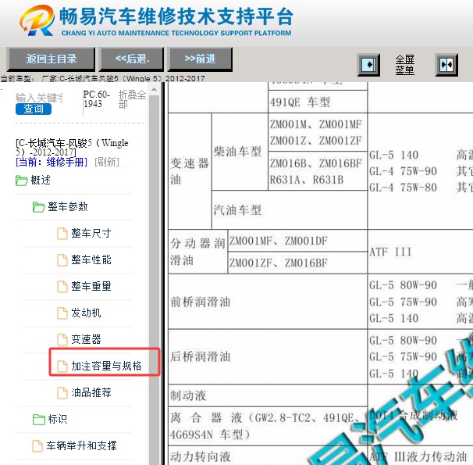Click the [当前：维修手册] link
This screenshot has height=465, width=473.
point(52,162)
